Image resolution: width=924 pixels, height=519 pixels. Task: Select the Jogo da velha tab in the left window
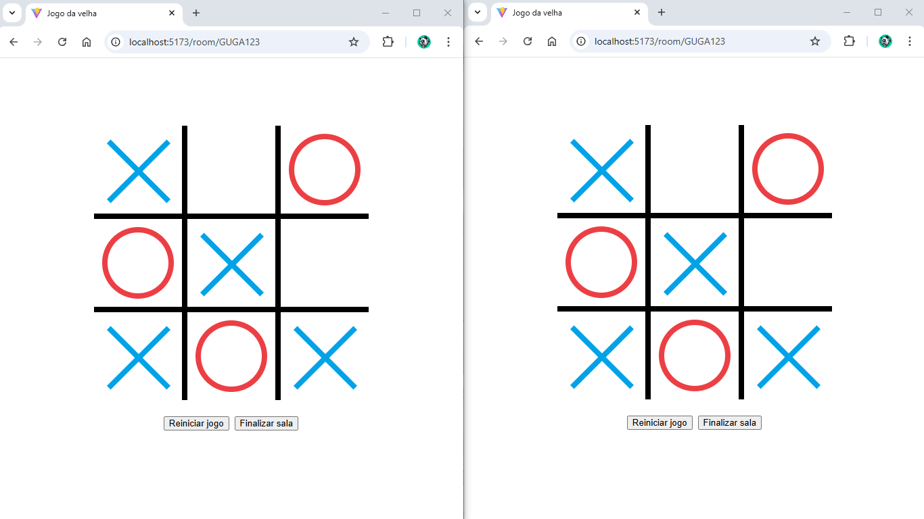[95, 13]
